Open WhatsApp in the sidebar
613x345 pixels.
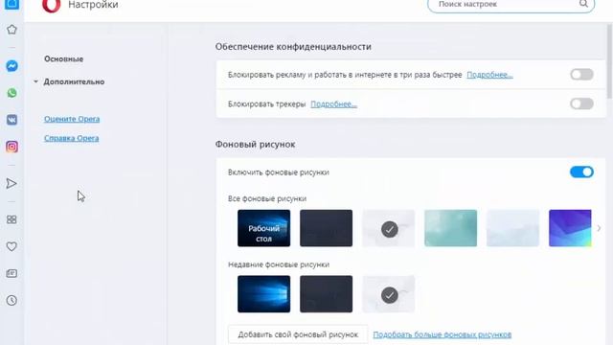tap(11, 93)
